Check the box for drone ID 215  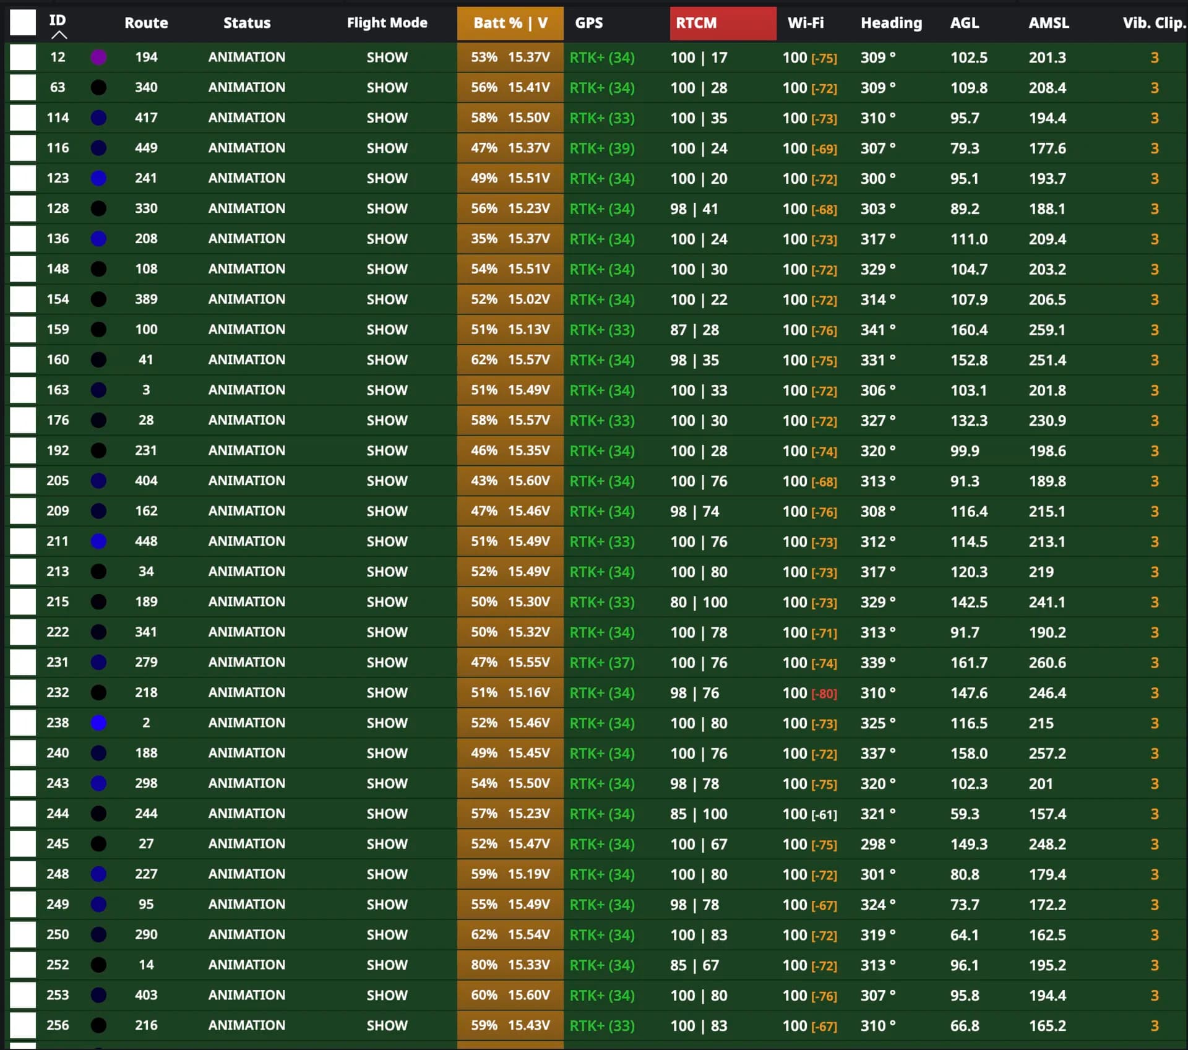click(23, 602)
